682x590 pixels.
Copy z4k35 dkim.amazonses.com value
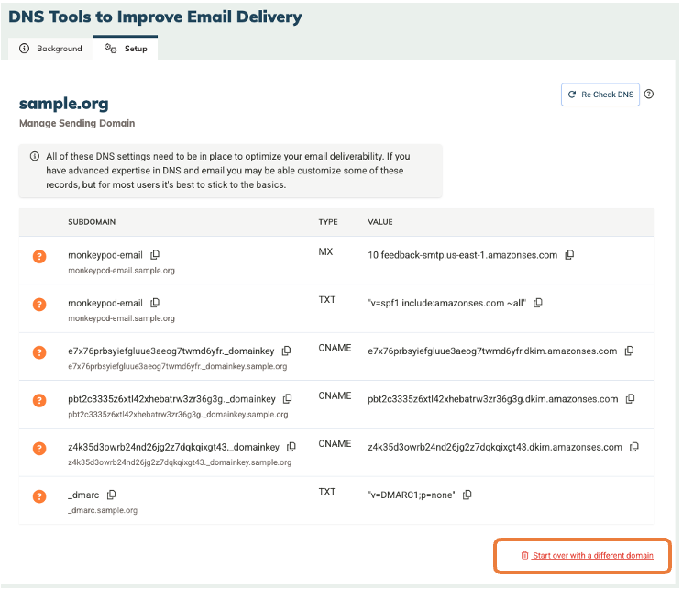tap(634, 446)
